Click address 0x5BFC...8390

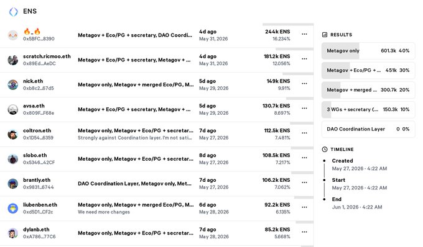(x=39, y=38)
